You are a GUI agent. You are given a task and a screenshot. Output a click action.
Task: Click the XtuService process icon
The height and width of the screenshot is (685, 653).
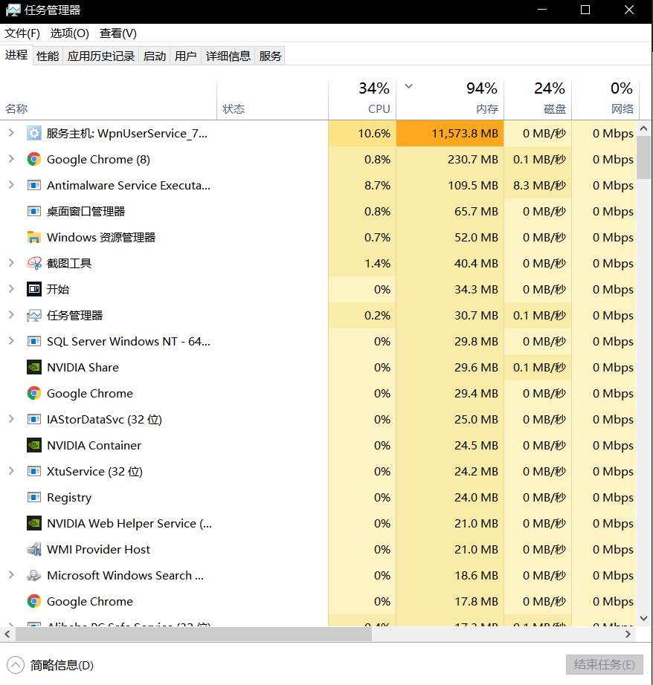tap(34, 471)
